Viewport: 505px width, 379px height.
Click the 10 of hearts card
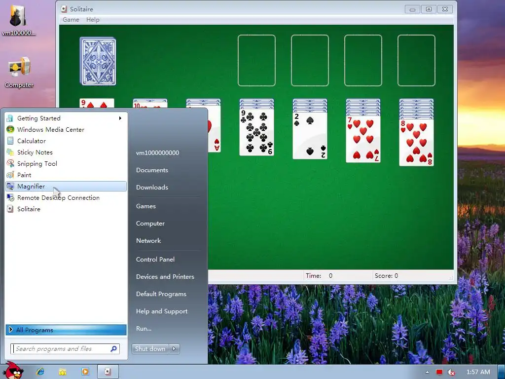[150, 105]
